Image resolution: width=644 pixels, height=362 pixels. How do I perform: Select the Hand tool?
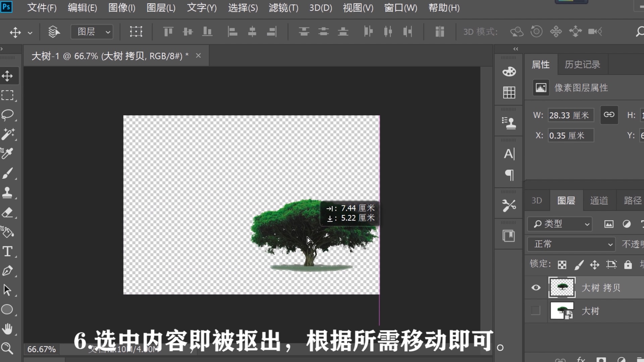7,329
